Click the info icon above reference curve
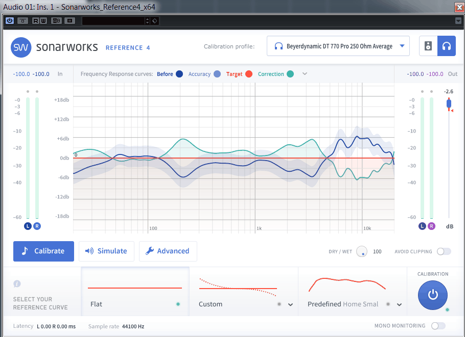465x337 pixels. pos(17,284)
